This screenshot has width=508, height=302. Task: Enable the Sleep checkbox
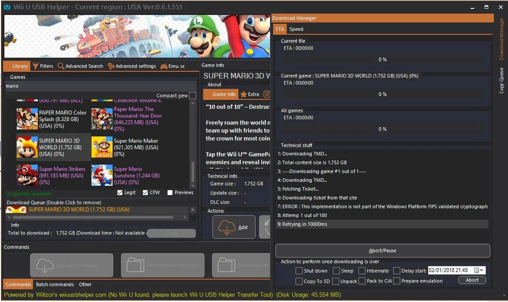coord(336,271)
